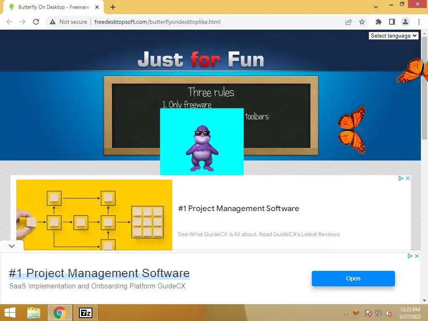Open the #1 Project Management Software headline ad
Screen dimensions: 428x321
pyautogui.click(x=239, y=209)
